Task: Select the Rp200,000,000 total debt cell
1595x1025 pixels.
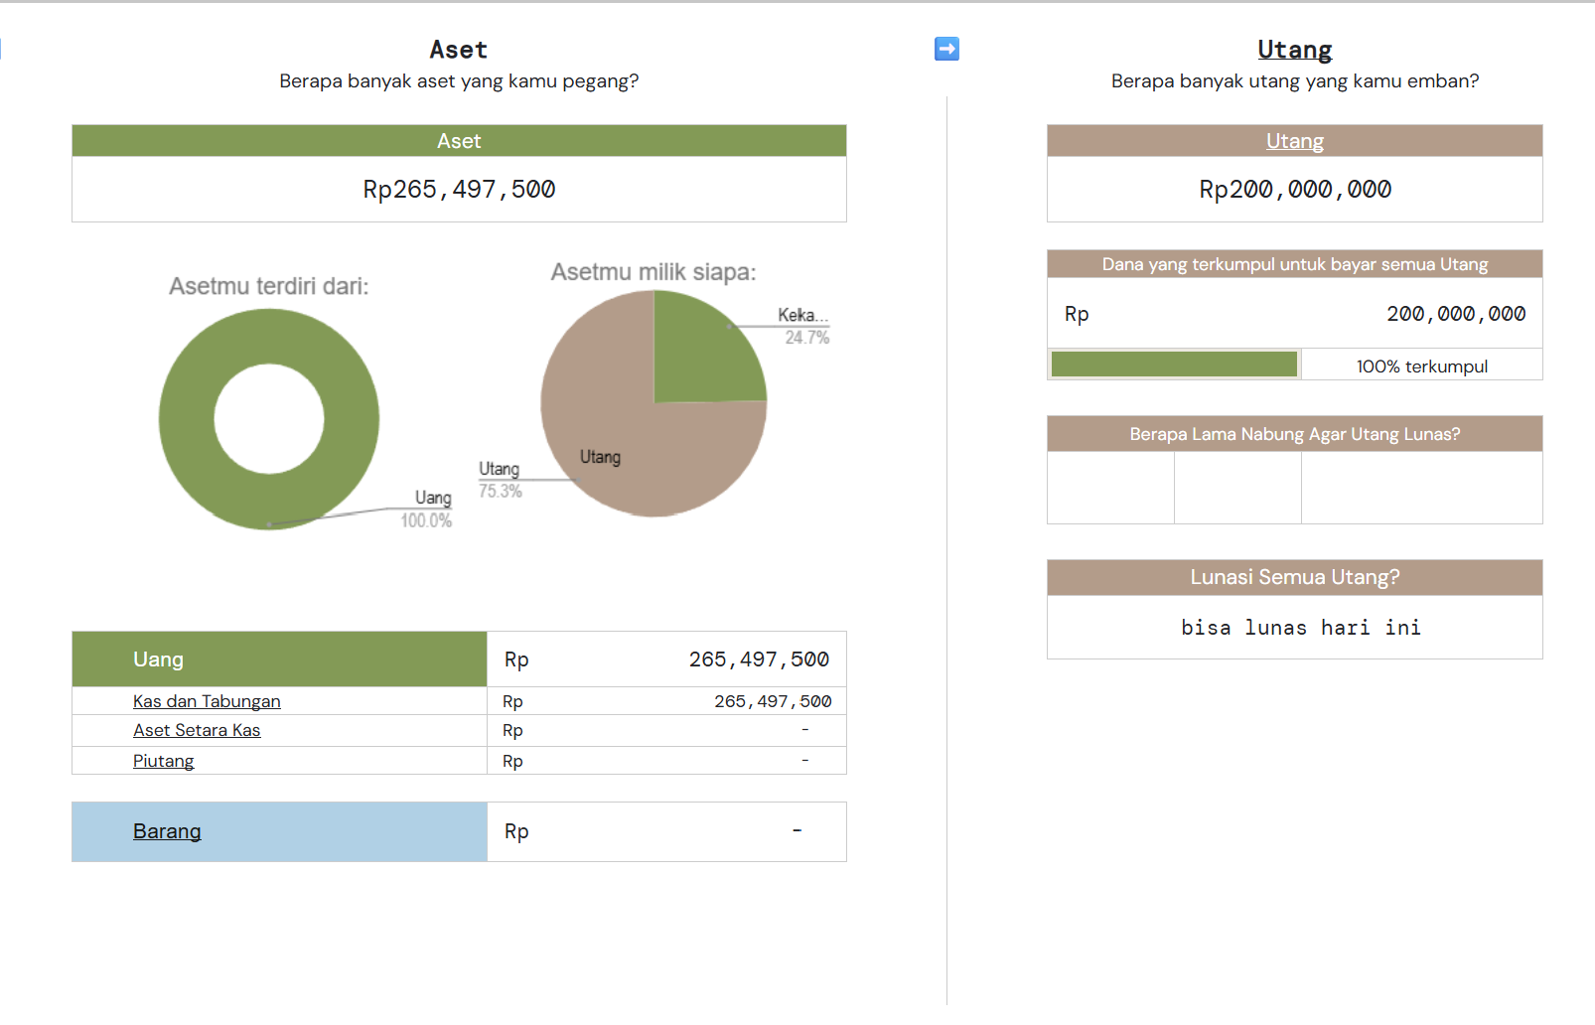Action: [1294, 190]
